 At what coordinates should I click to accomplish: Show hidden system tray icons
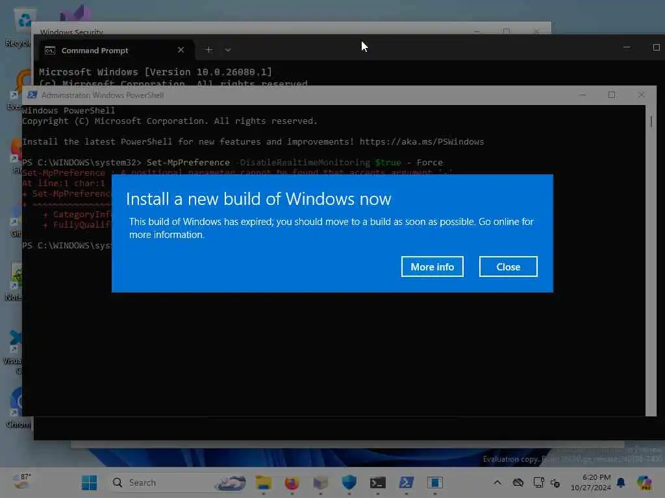(x=497, y=482)
